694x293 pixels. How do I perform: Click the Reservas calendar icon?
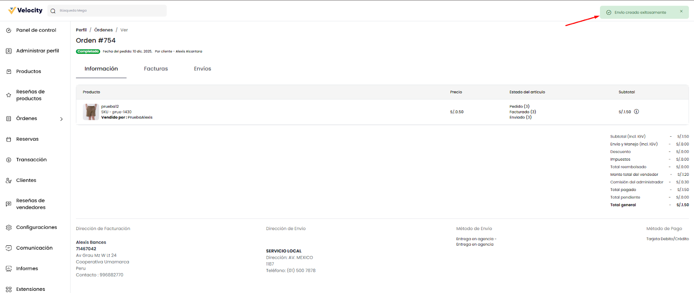9,139
